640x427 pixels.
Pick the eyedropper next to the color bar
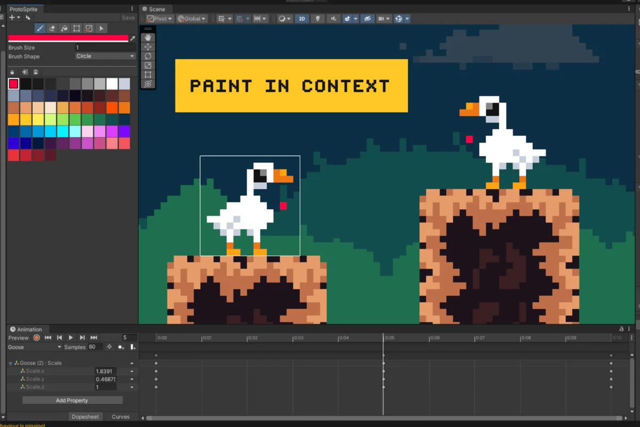pos(133,38)
